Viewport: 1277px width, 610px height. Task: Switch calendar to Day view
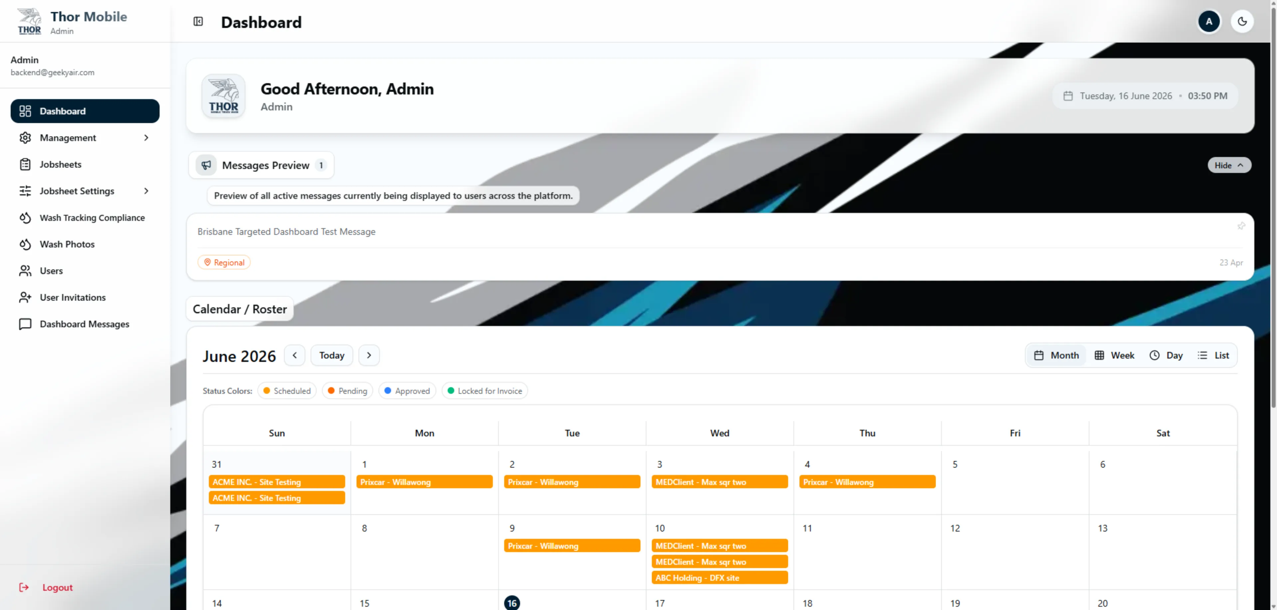1167,356
